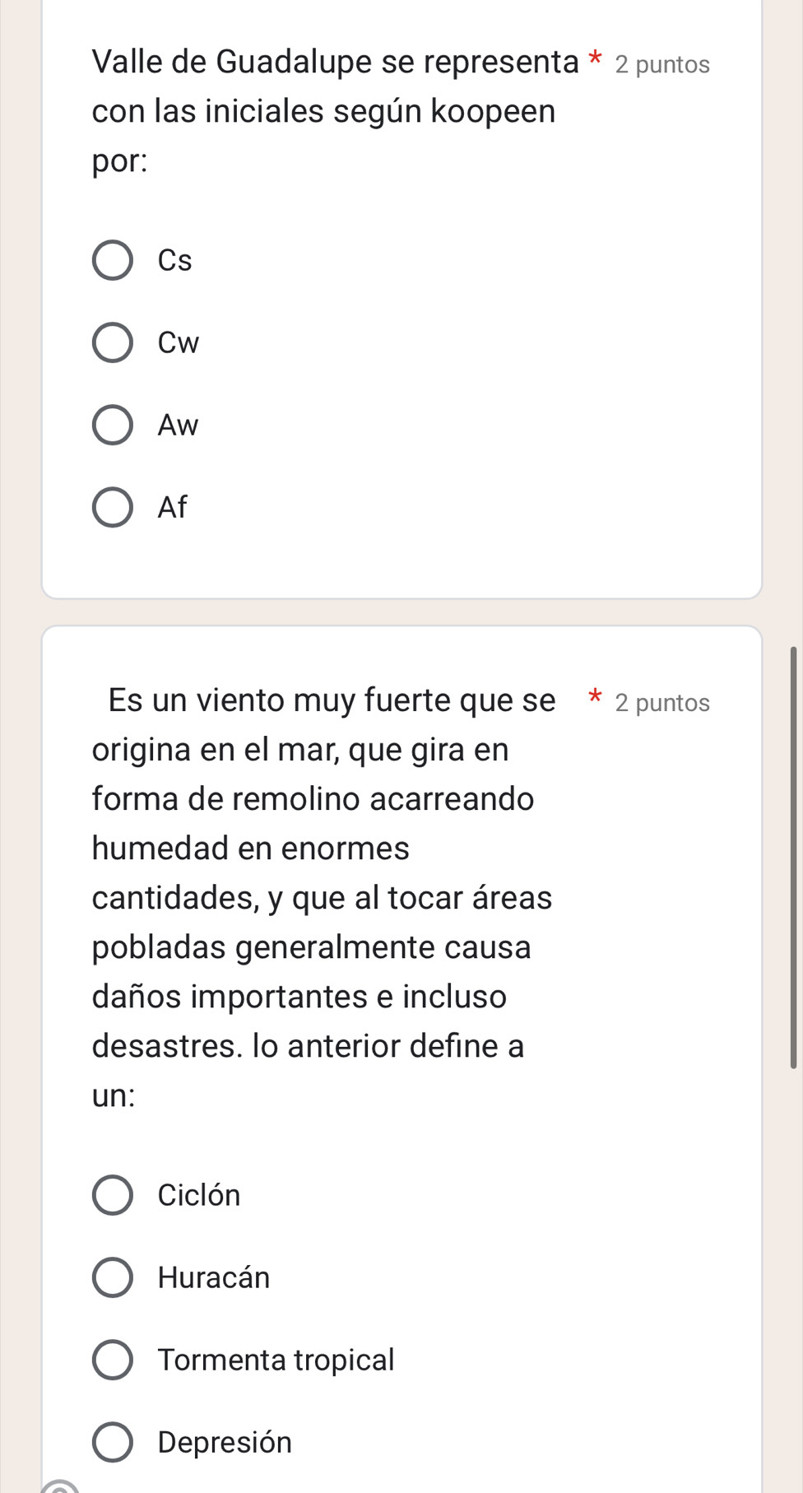Select the Ciclón radio button

pyautogui.click(x=112, y=1195)
